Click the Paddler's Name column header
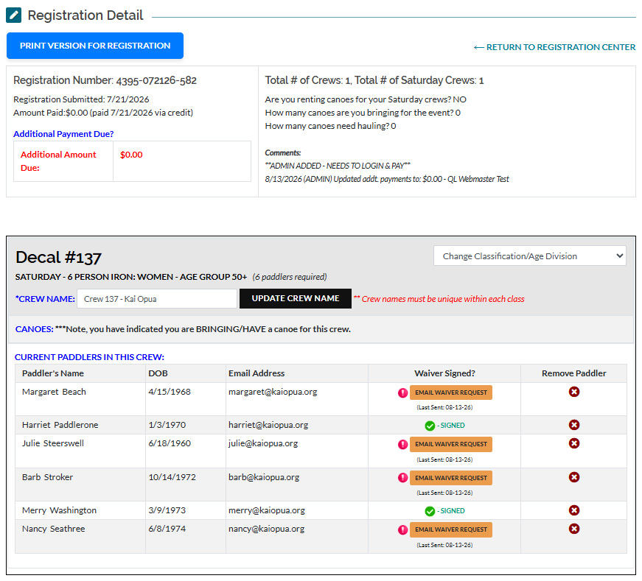Image resolution: width=642 pixels, height=581 pixels. 53,373
